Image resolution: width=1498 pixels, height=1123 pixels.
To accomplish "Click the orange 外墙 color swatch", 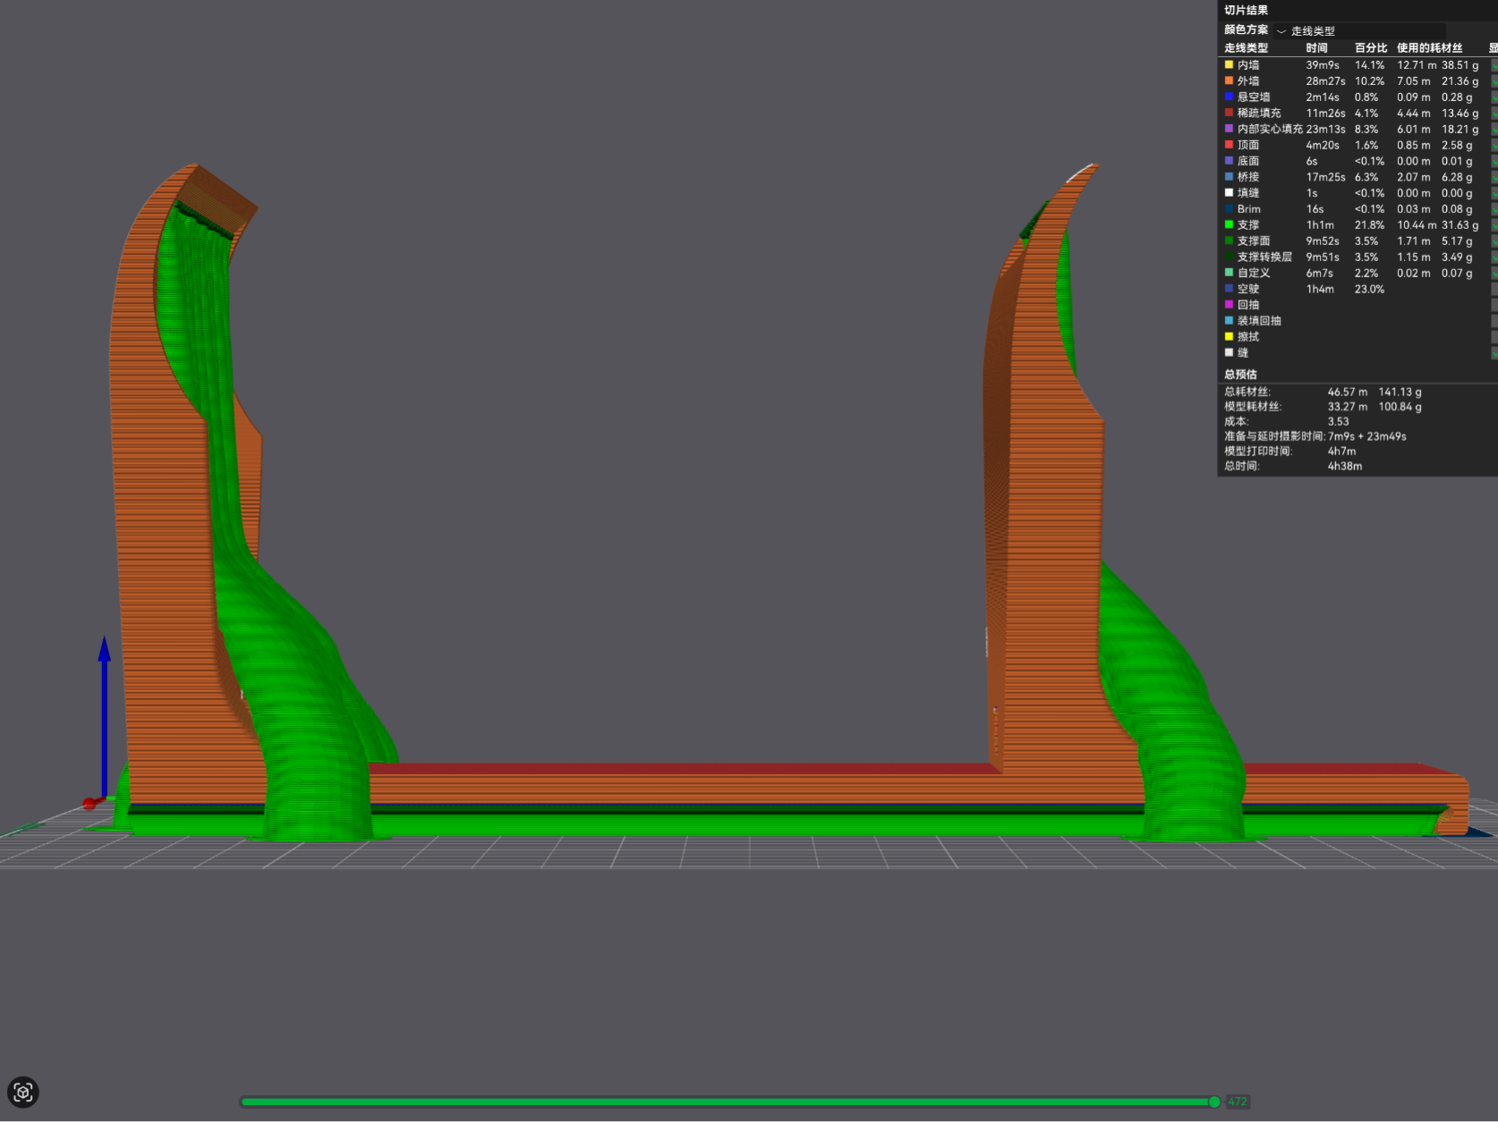I will click(x=1229, y=80).
